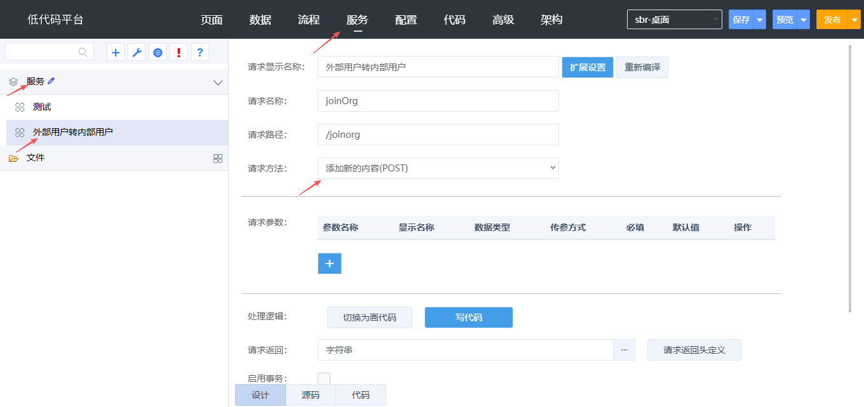Click the blue target circle icon
Screen dimensions: 864x407
point(158,53)
